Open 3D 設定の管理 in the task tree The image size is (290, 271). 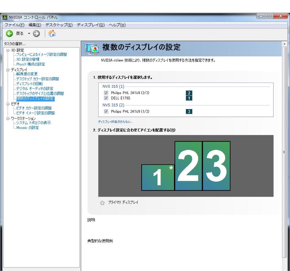[x=28, y=59]
